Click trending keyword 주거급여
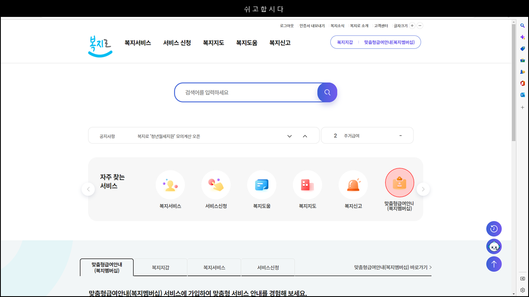Image resolution: width=529 pixels, height=297 pixels. [352, 136]
